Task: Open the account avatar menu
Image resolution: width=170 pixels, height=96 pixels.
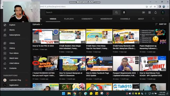Action: [163, 13]
